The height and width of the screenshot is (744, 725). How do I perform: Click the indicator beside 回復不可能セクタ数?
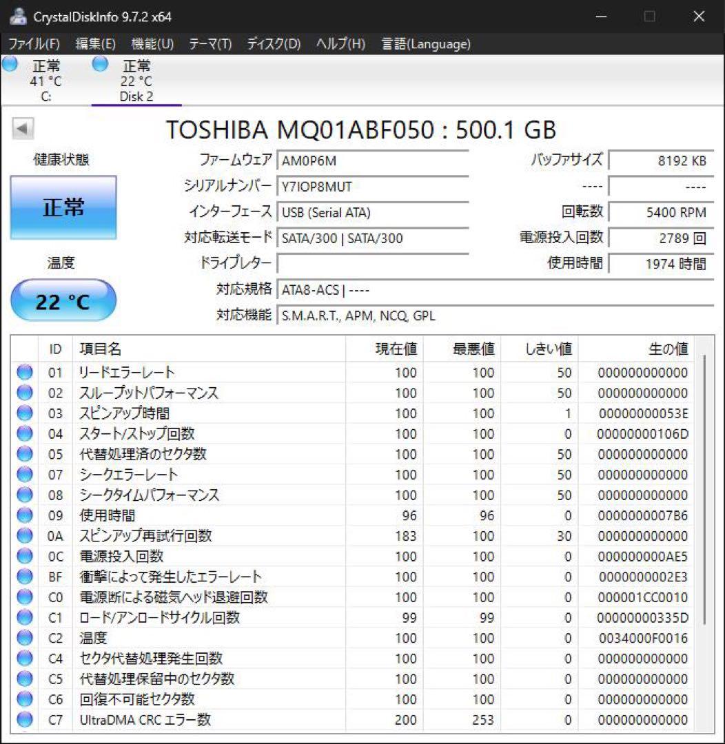tap(24, 699)
